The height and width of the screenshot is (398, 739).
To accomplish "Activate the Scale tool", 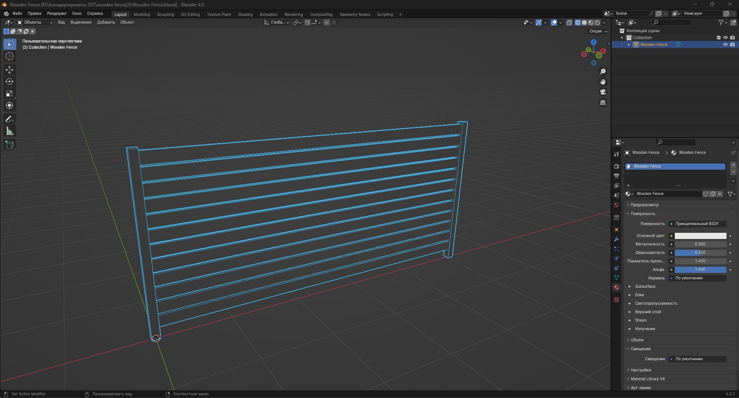I will 10,94.
